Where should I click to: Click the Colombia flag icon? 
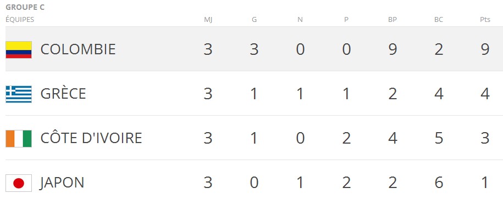(x=19, y=49)
